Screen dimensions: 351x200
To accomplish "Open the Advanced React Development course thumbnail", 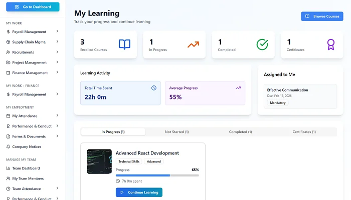I will [99, 161].
